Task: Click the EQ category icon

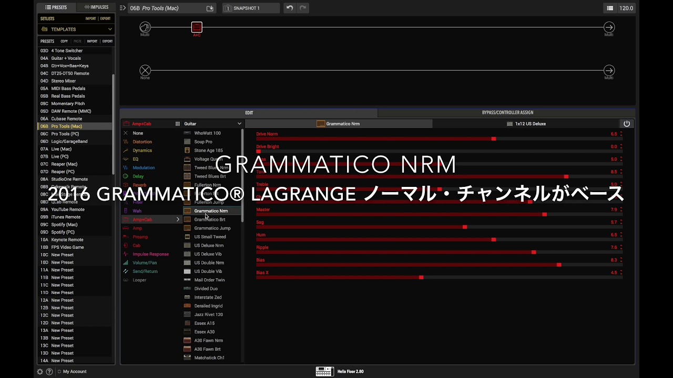Action: pos(126,159)
